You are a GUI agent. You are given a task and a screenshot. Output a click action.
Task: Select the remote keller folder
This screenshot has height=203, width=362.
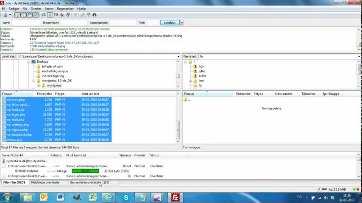pos(202,76)
